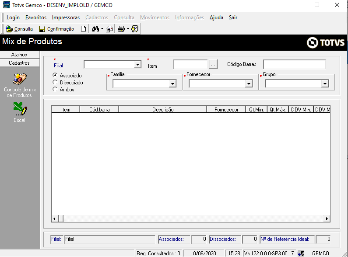
Task: Minimize the Totvs Gemco window
Action: click(x=297, y=5)
